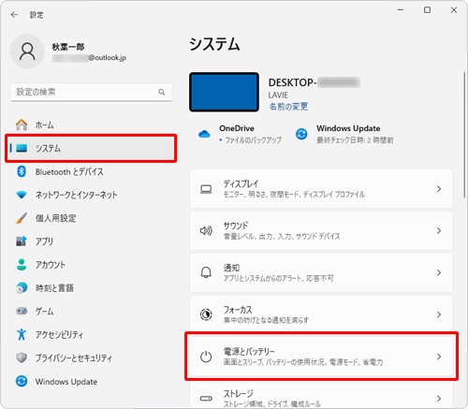
Task: Click the network Wi-Fi icon
Action: [x=22, y=195]
